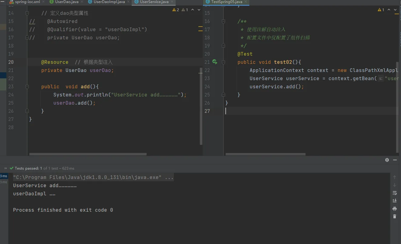Toggle soft-wrap in console output
The width and height of the screenshot is (401, 244).
[x=395, y=193]
